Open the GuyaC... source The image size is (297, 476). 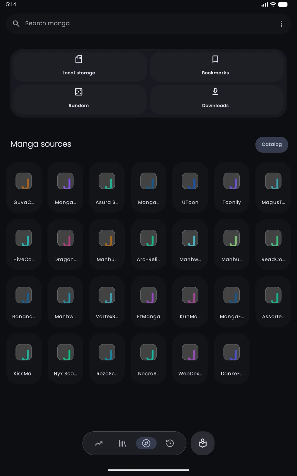coord(24,187)
